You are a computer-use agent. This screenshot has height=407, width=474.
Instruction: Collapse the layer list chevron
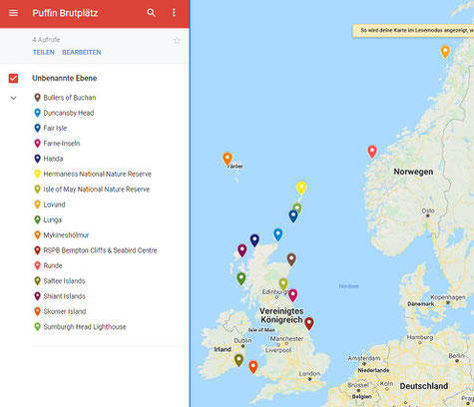tap(13, 98)
